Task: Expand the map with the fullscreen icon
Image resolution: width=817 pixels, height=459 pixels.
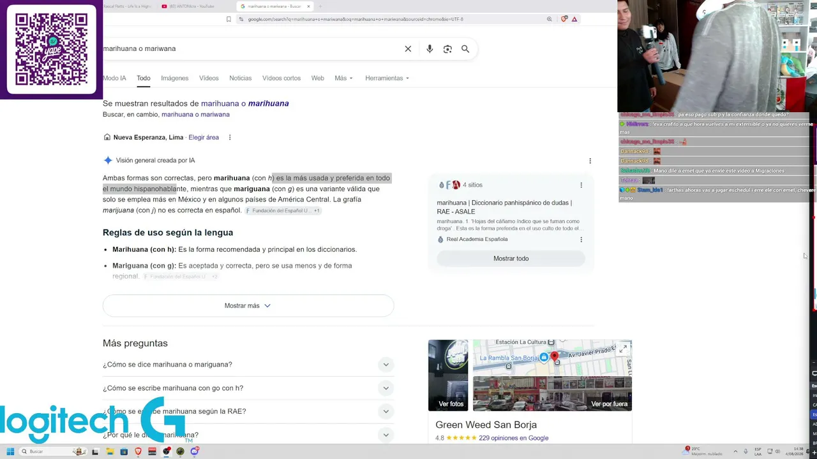Action: [x=623, y=349]
